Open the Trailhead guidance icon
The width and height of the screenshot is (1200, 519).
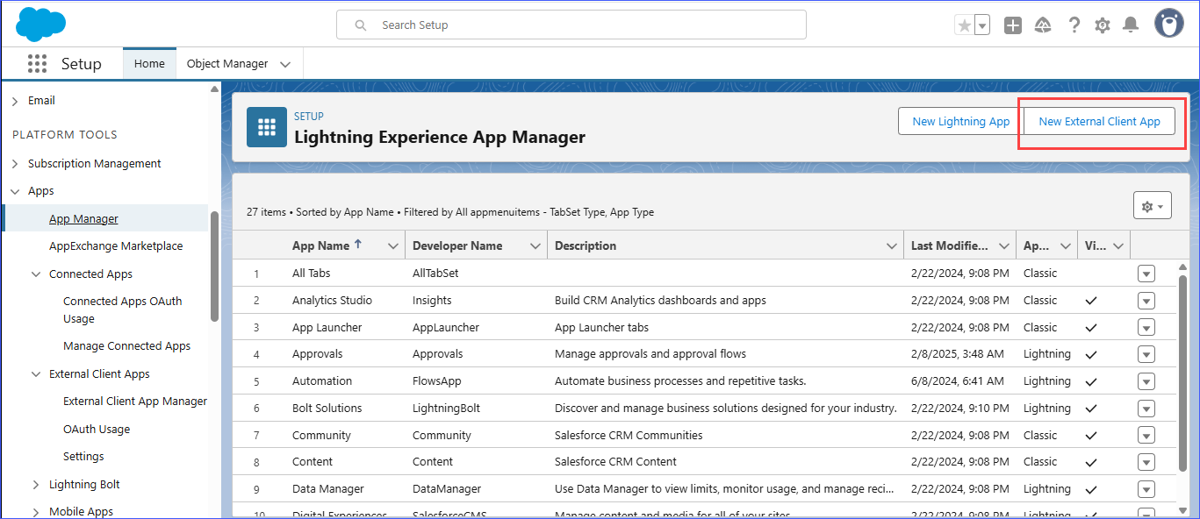point(1043,25)
